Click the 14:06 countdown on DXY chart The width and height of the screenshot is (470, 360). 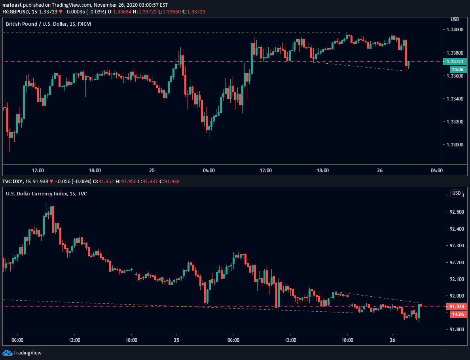tap(458, 315)
